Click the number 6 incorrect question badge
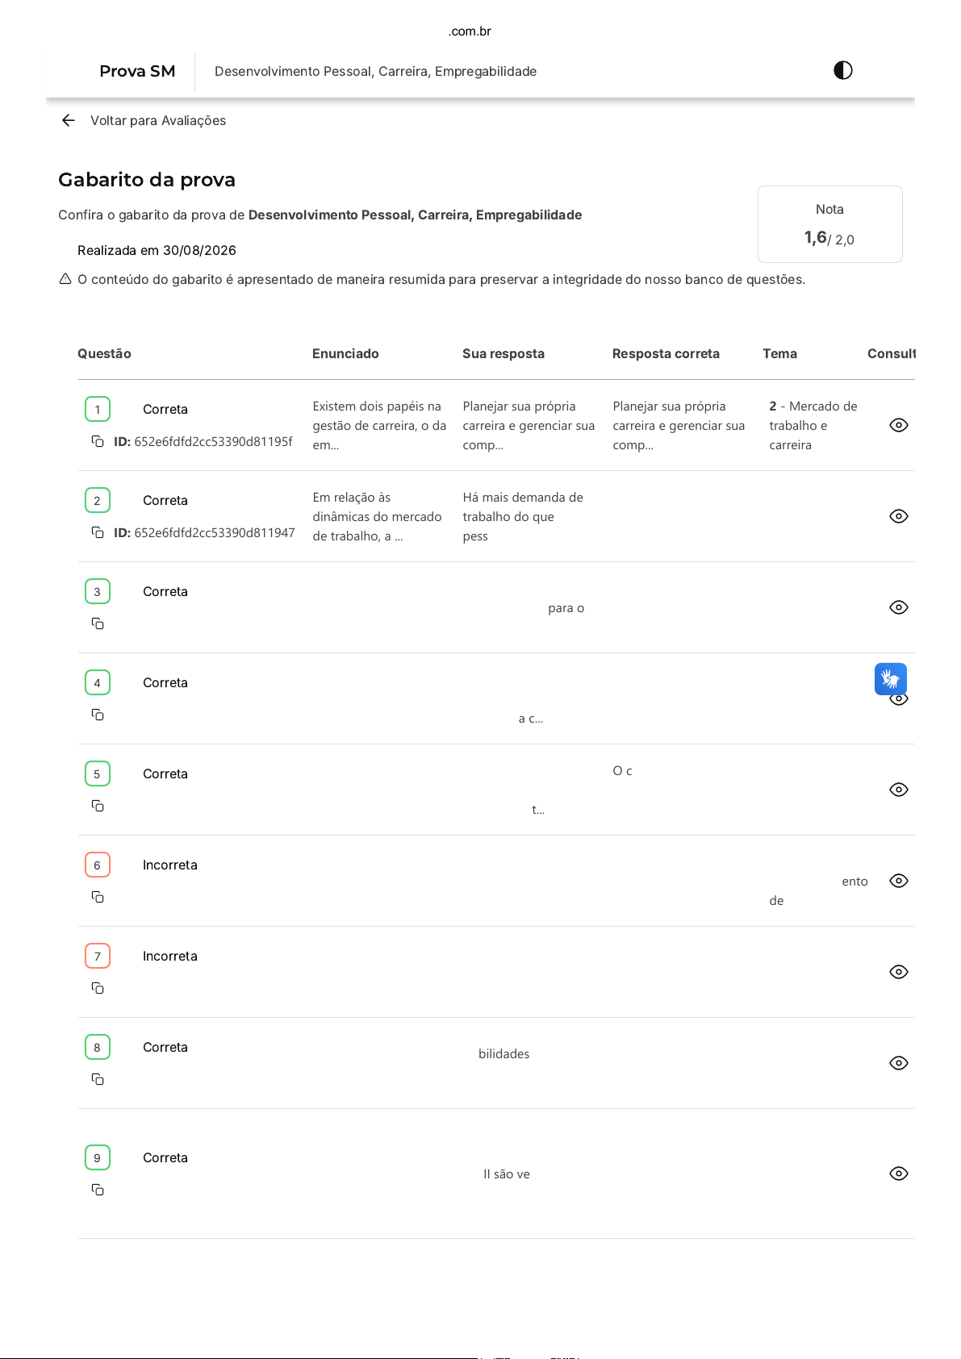This screenshot has height=1359, width=961. pos(98,865)
